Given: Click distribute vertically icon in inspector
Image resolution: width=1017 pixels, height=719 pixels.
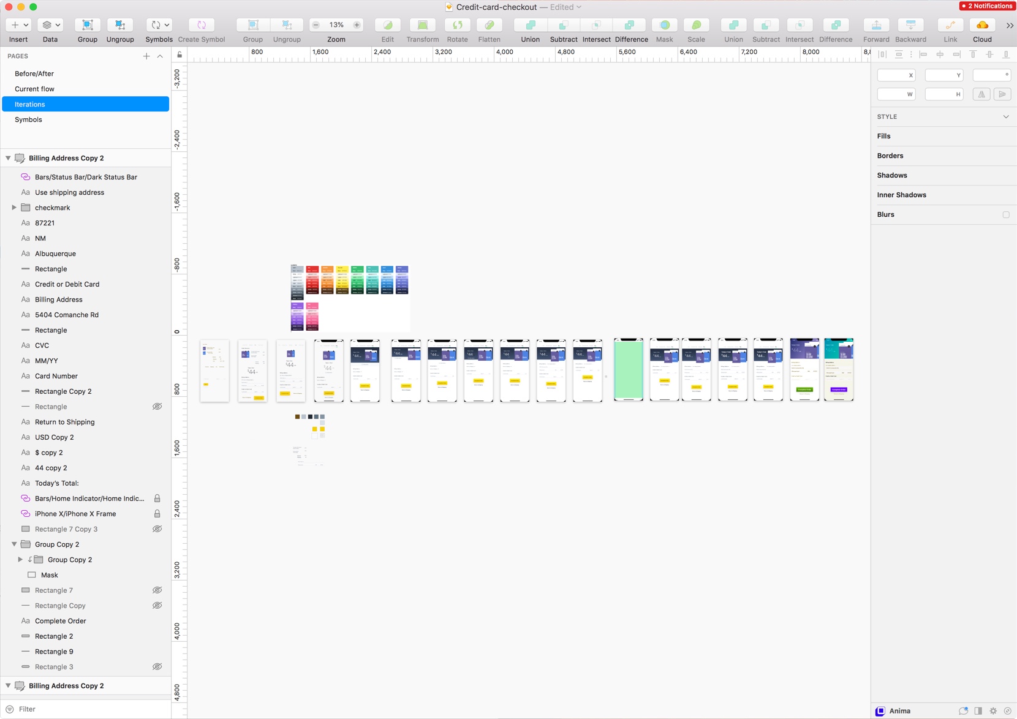Looking at the screenshot, I should point(899,55).
